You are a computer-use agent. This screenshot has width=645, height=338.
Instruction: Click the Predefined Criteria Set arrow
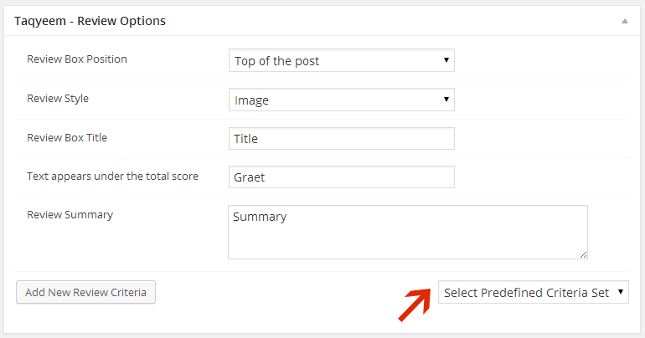point(621,292)
